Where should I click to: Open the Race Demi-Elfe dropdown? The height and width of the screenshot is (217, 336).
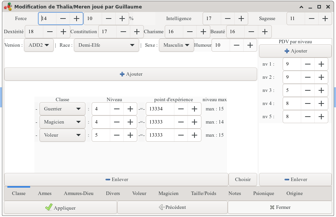(106, 45)
